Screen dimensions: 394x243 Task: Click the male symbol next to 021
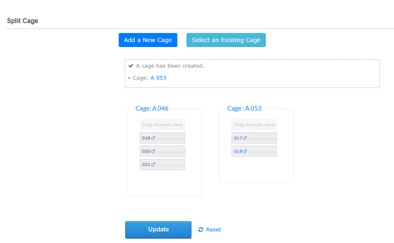pyautogui.click(x=153, y=164)
